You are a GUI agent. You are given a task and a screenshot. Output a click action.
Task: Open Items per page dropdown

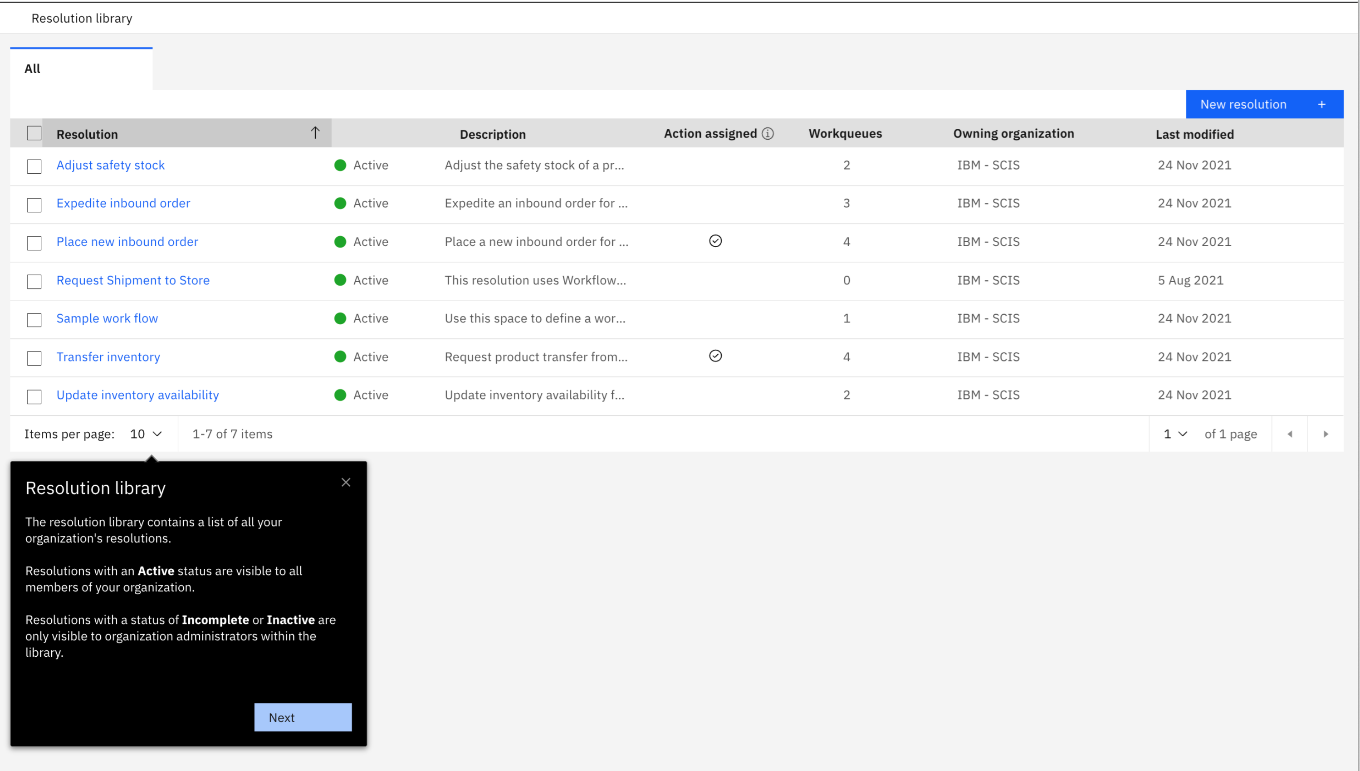pyautogui.click(x=146, y=434)
